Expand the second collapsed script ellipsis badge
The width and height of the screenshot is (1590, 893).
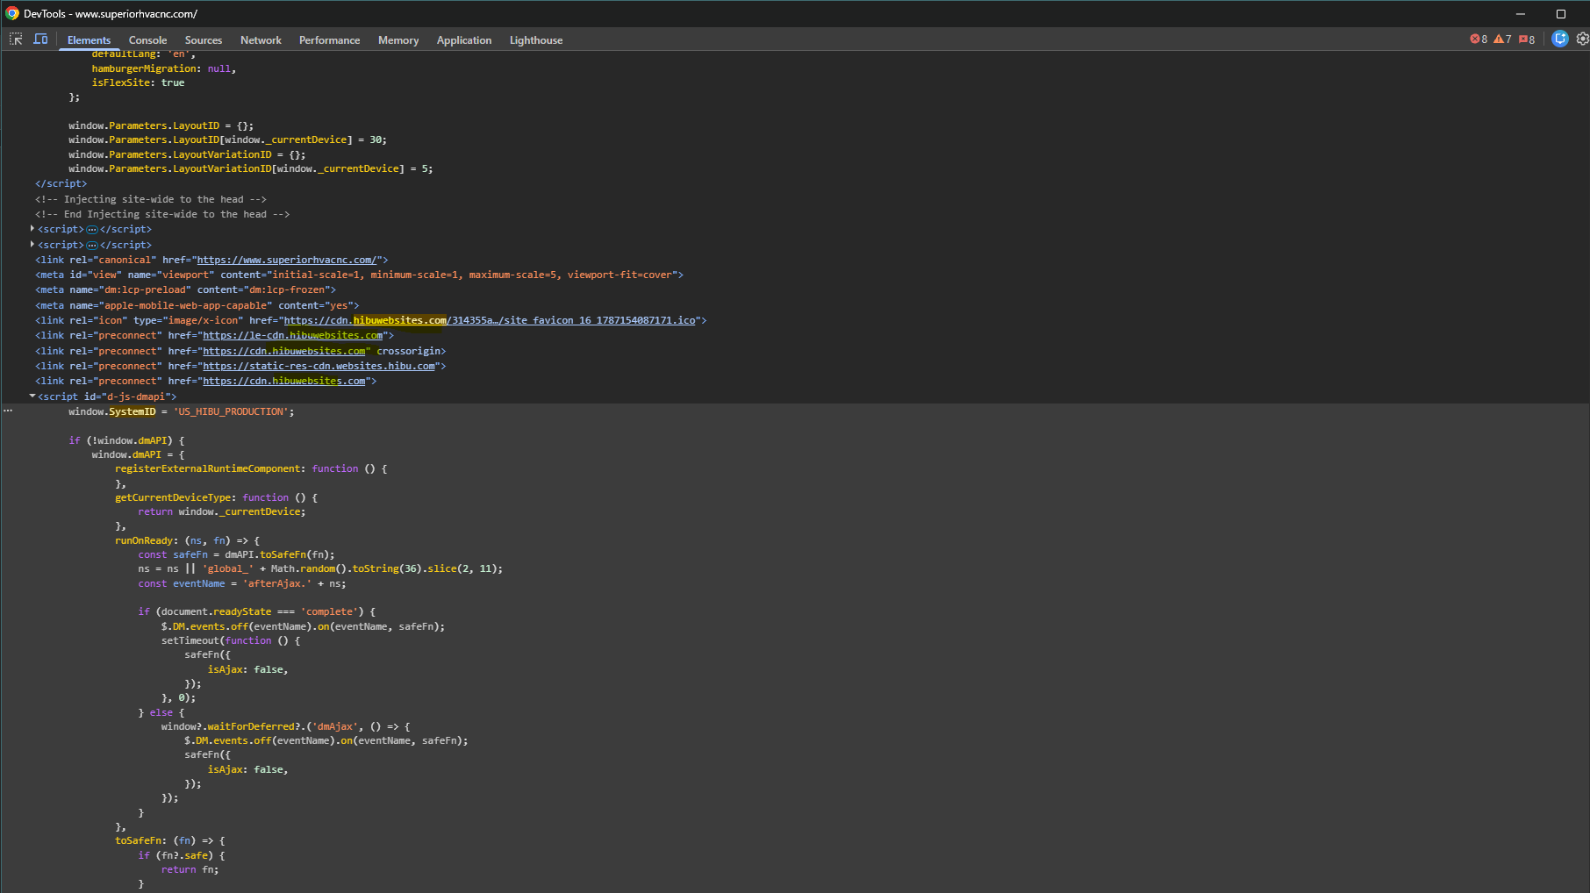pos(92,246)
